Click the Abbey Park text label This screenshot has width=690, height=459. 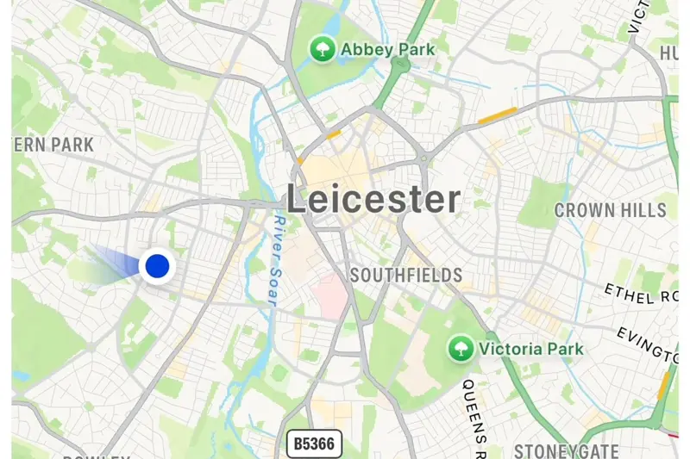(x=387, y=50)
